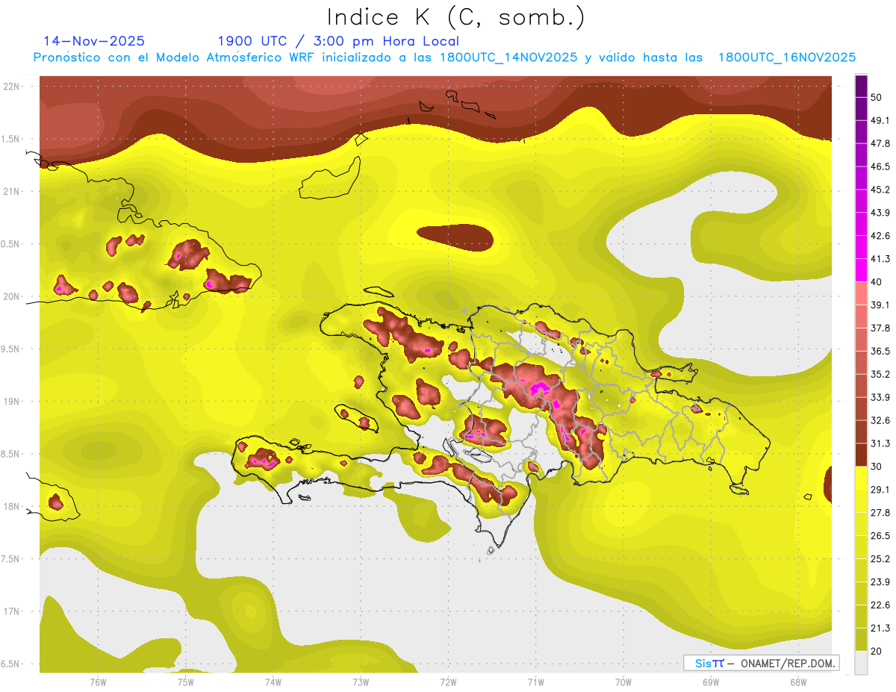
Task: Click legend value 42.6
Action: (x=880, y=236)
